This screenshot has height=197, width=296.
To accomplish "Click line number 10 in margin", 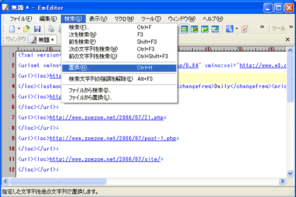I will pyautogui.click(x=12, y=149).
